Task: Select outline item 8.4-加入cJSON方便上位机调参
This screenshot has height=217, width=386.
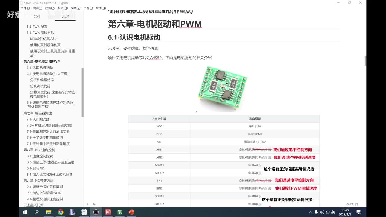Action: pyautogui.click(x=49, y=175)
